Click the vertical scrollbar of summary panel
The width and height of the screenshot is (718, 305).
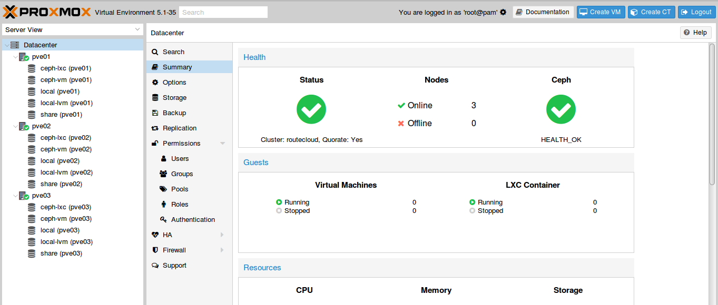point(712,114)
